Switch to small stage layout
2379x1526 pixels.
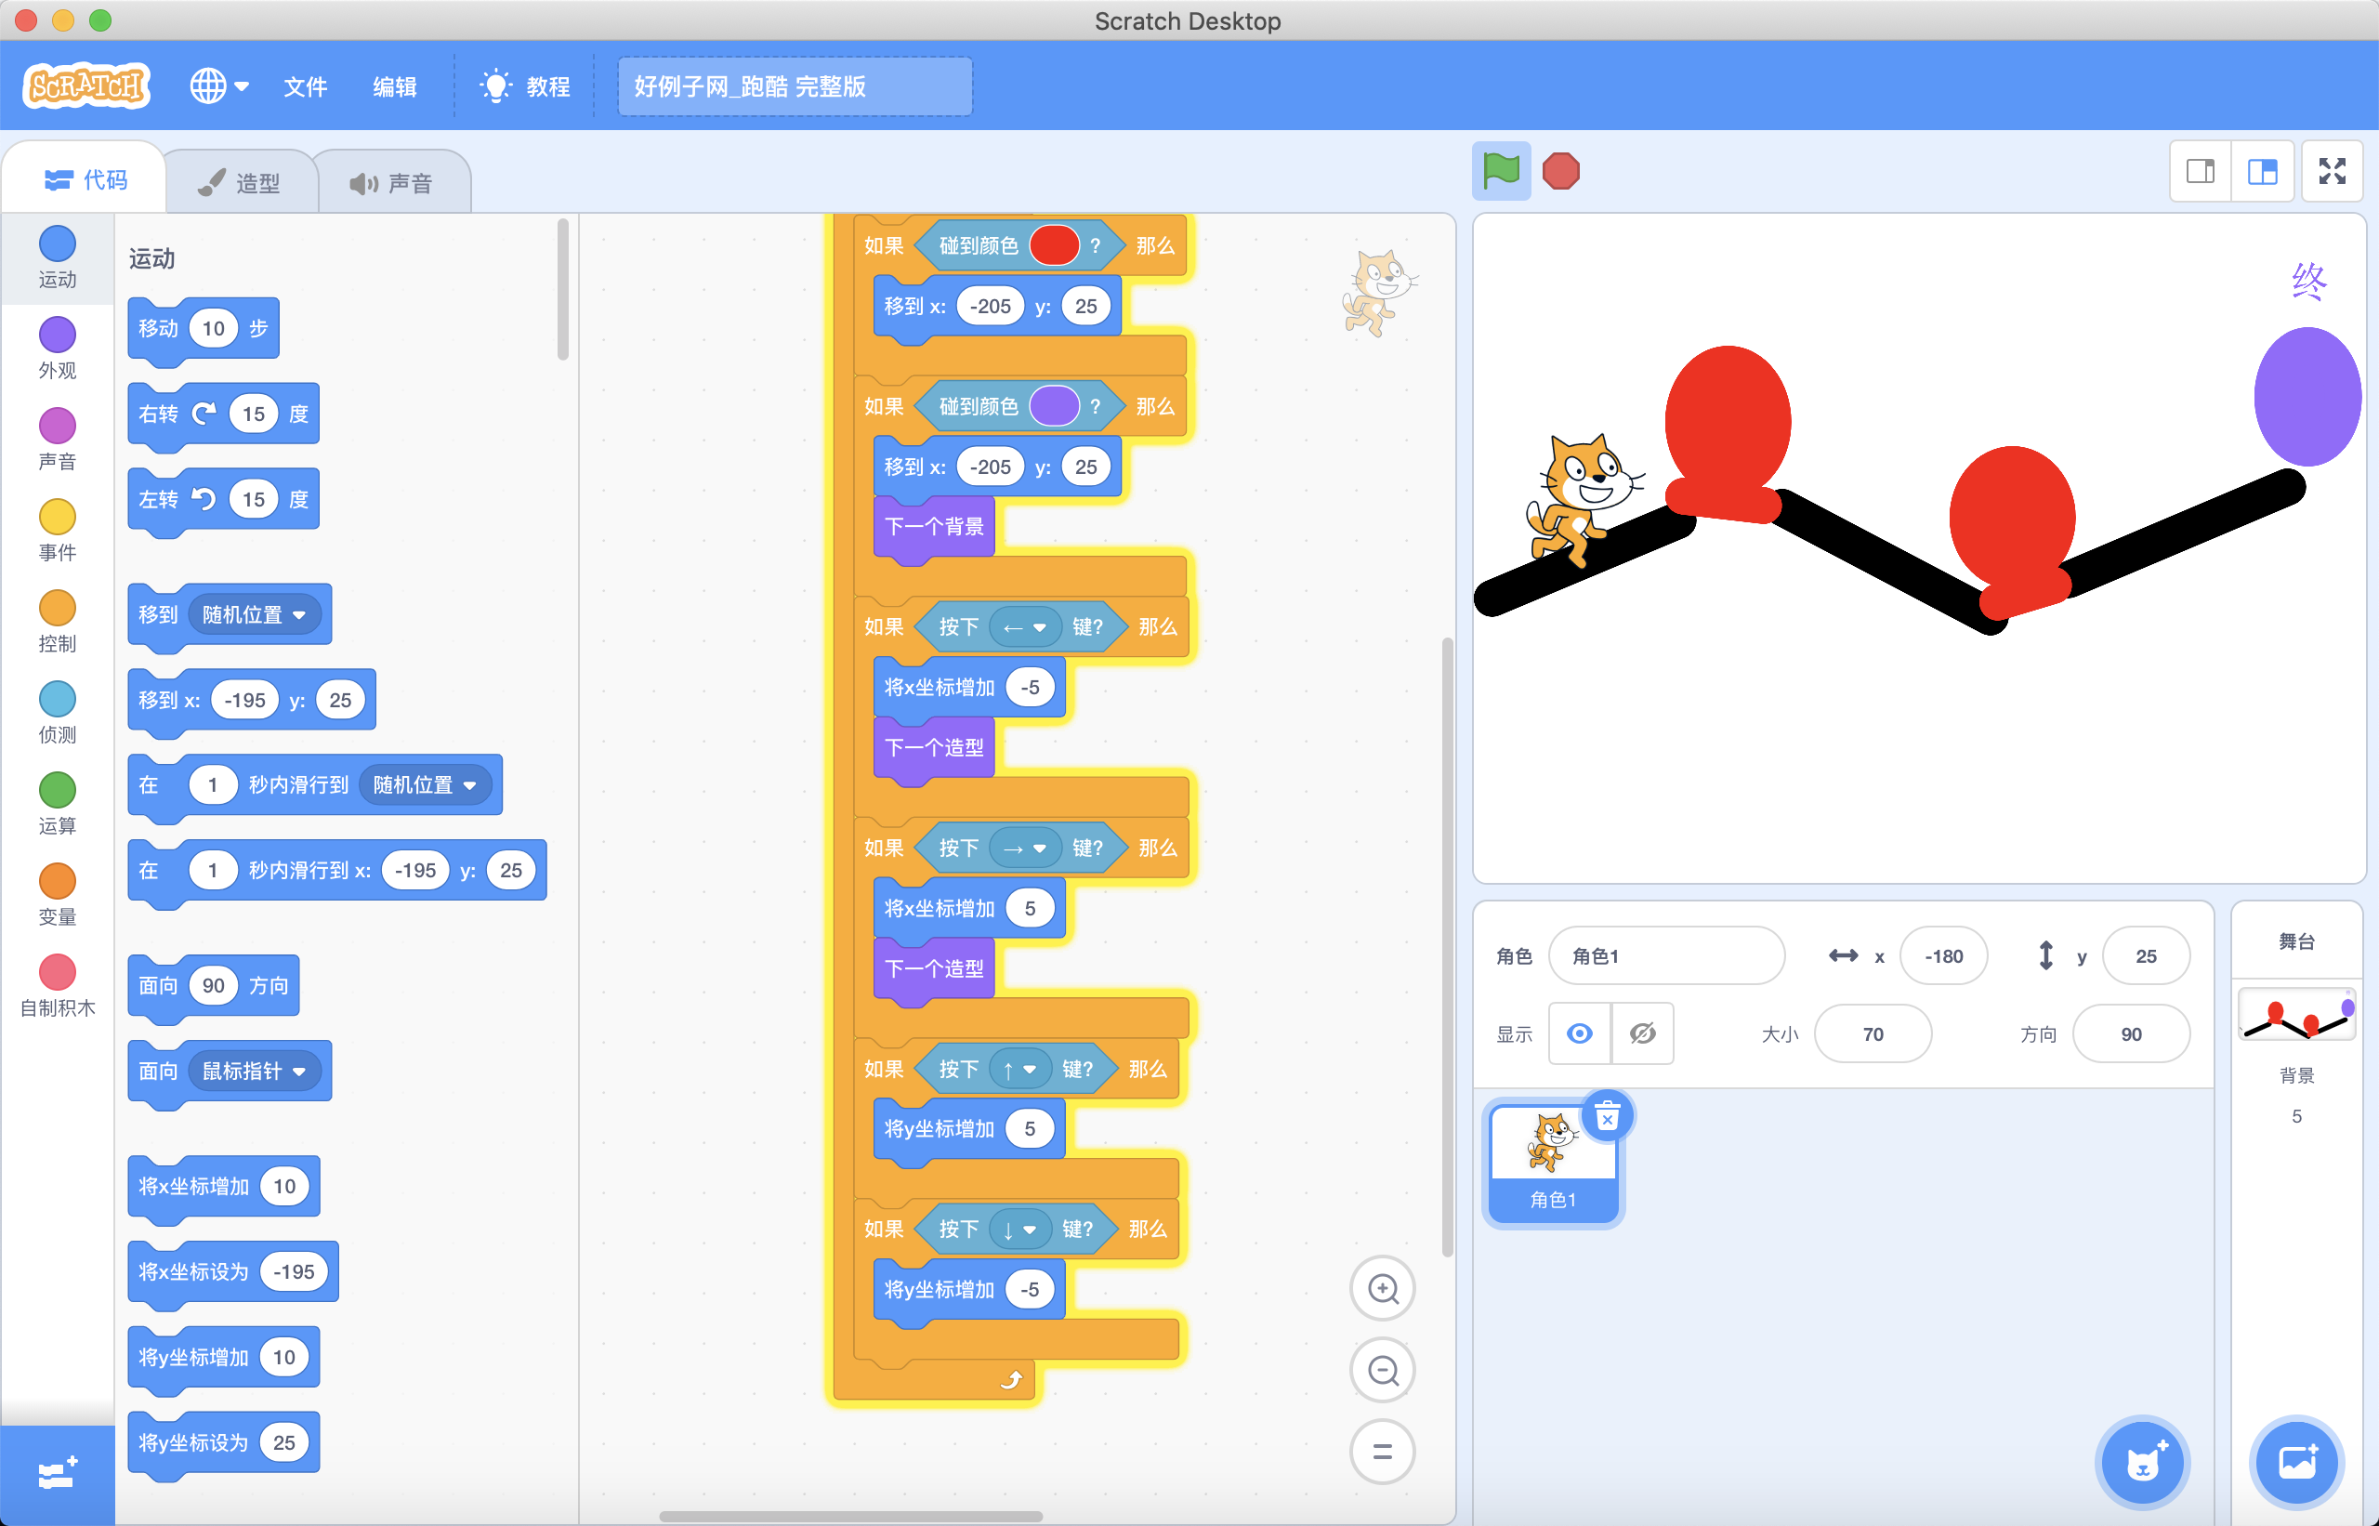(x=2200, y=171)
